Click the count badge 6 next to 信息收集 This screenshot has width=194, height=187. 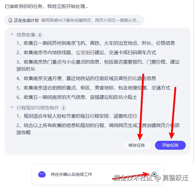40,35
